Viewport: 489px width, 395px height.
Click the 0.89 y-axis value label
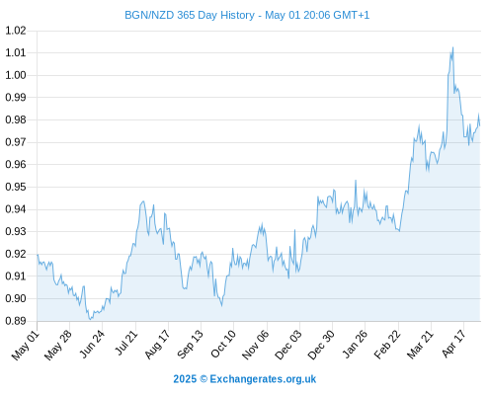pos(16,321)
